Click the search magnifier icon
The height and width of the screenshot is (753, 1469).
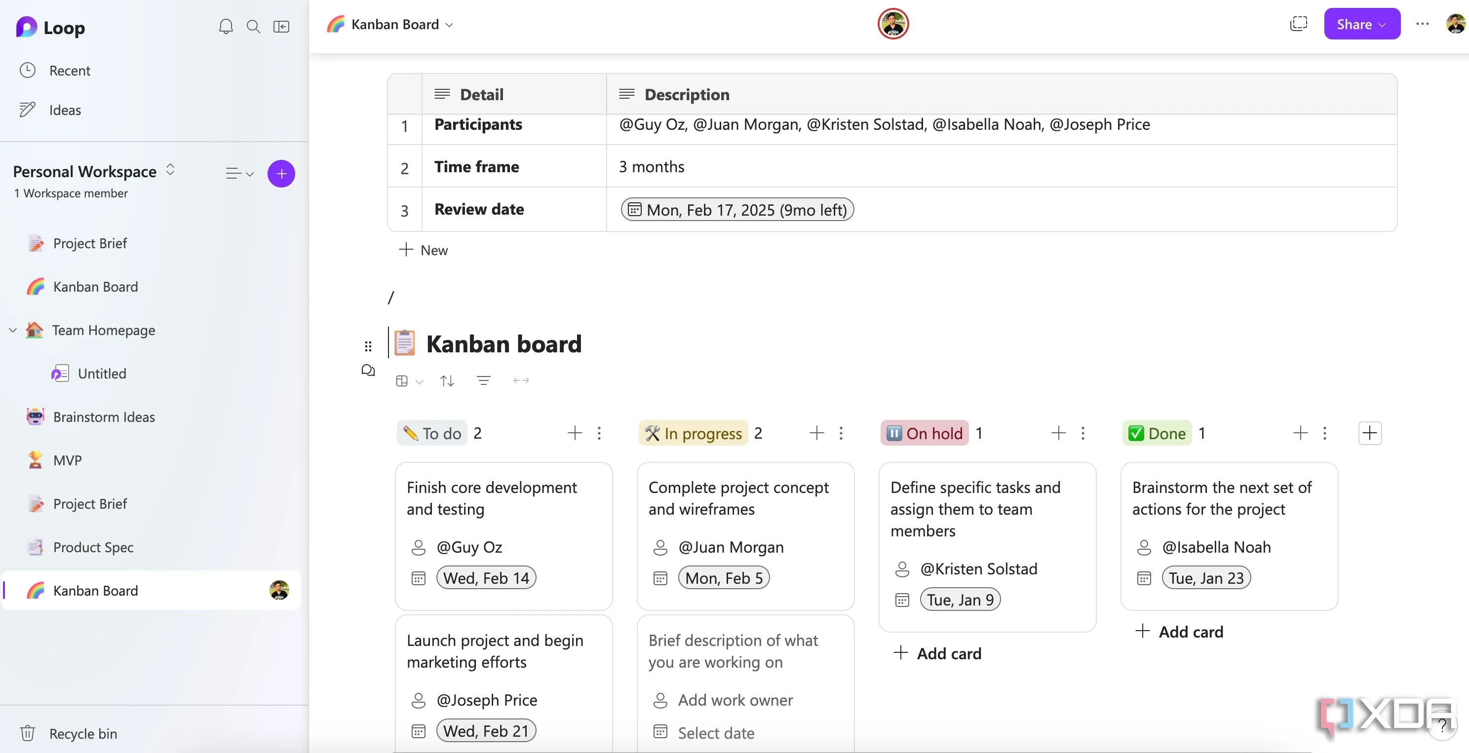(253, 26)
